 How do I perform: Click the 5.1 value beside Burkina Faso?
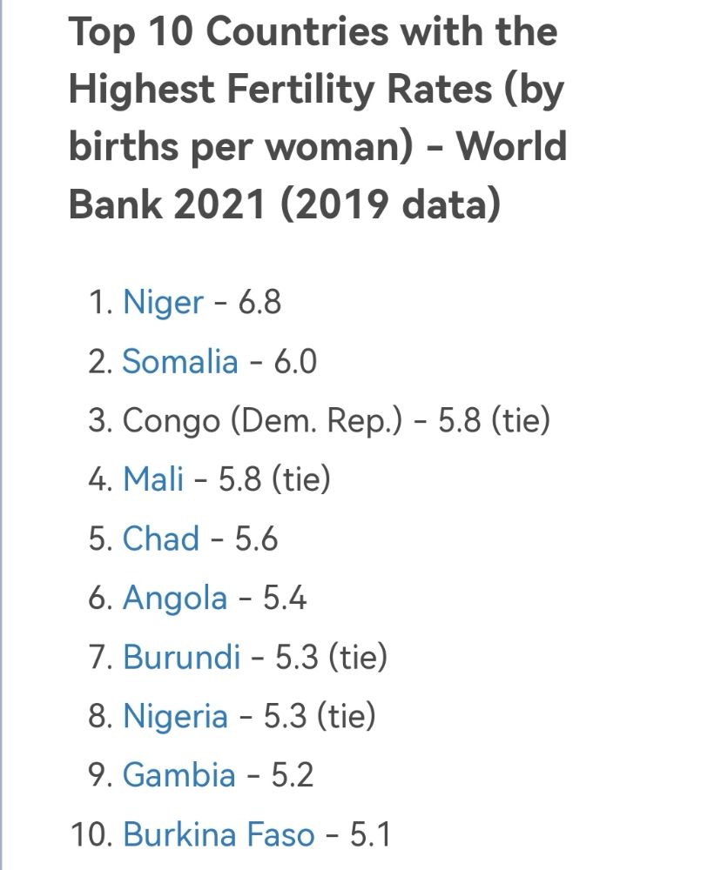[370, 834]
